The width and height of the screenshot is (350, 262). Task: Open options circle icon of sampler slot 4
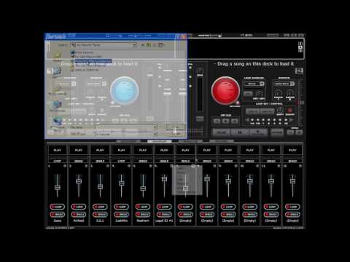[129, 166]
